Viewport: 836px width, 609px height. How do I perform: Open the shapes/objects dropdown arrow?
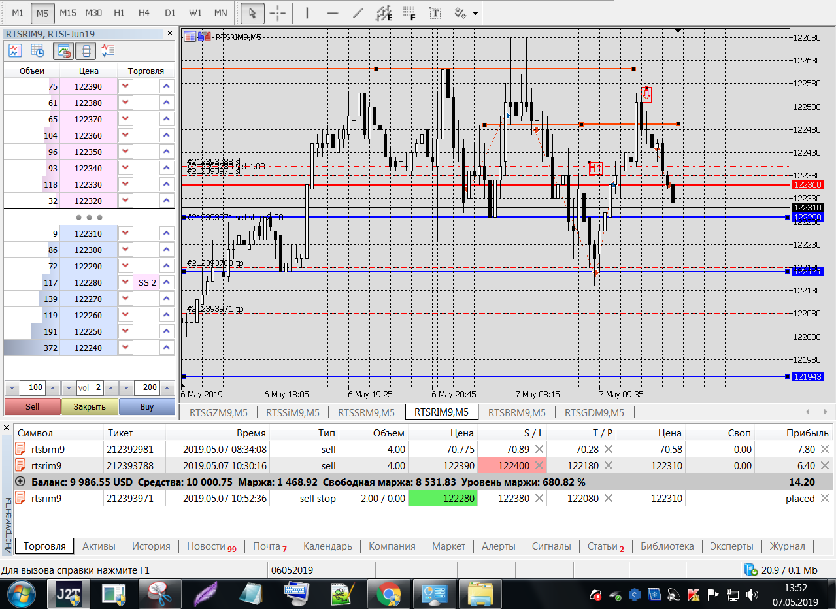click(x=475, y=13)
